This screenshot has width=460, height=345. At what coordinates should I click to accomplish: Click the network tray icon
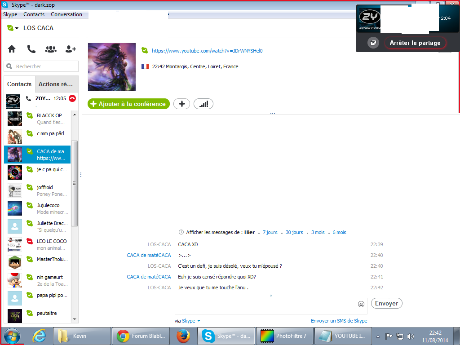(x=399, y=336)
